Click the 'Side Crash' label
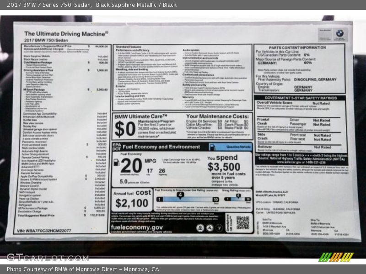Viewport: 366px width, 274px height. pos(262,136)
